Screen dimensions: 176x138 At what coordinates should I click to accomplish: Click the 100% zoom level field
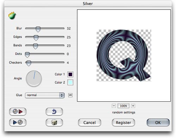pyautogui.click(x=124, y=106)
